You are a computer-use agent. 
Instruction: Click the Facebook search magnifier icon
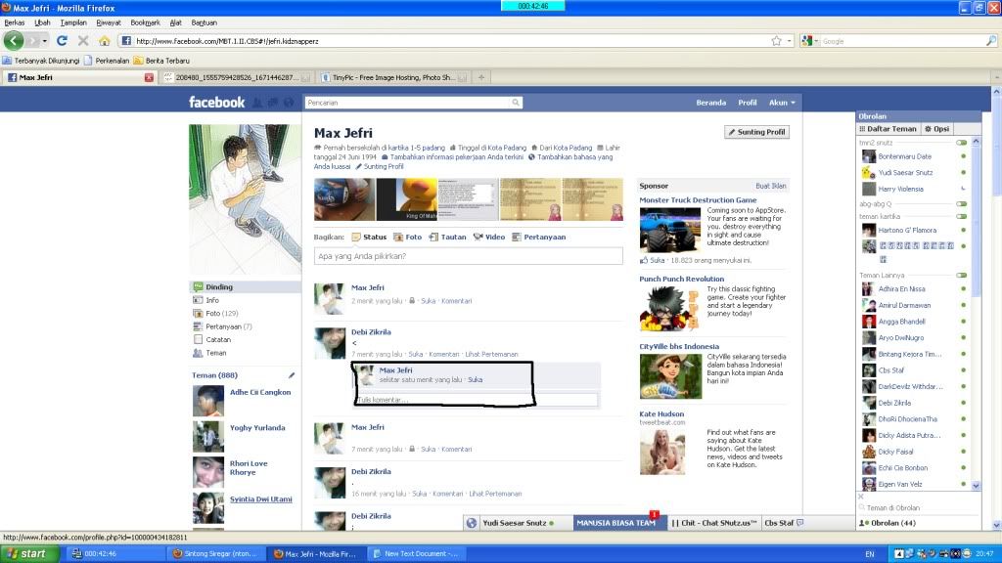tap(515, 103)
